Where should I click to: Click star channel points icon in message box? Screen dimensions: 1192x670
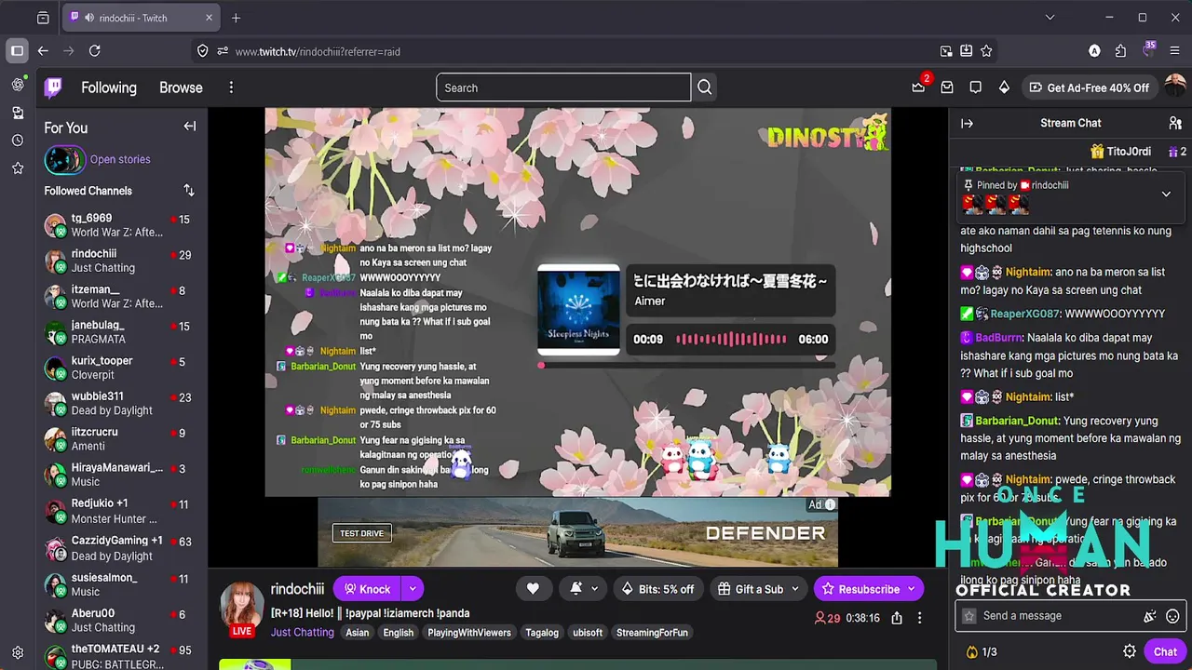pos(969,616)
